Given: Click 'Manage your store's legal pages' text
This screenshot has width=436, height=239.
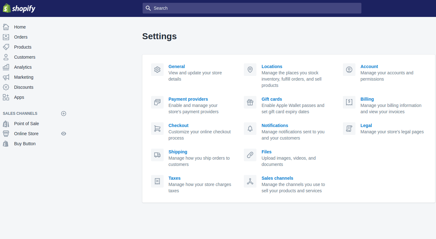Looking at the screenshot, I should click(x=392, y=132).
